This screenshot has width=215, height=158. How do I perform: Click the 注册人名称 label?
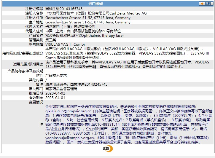(34, 13)
